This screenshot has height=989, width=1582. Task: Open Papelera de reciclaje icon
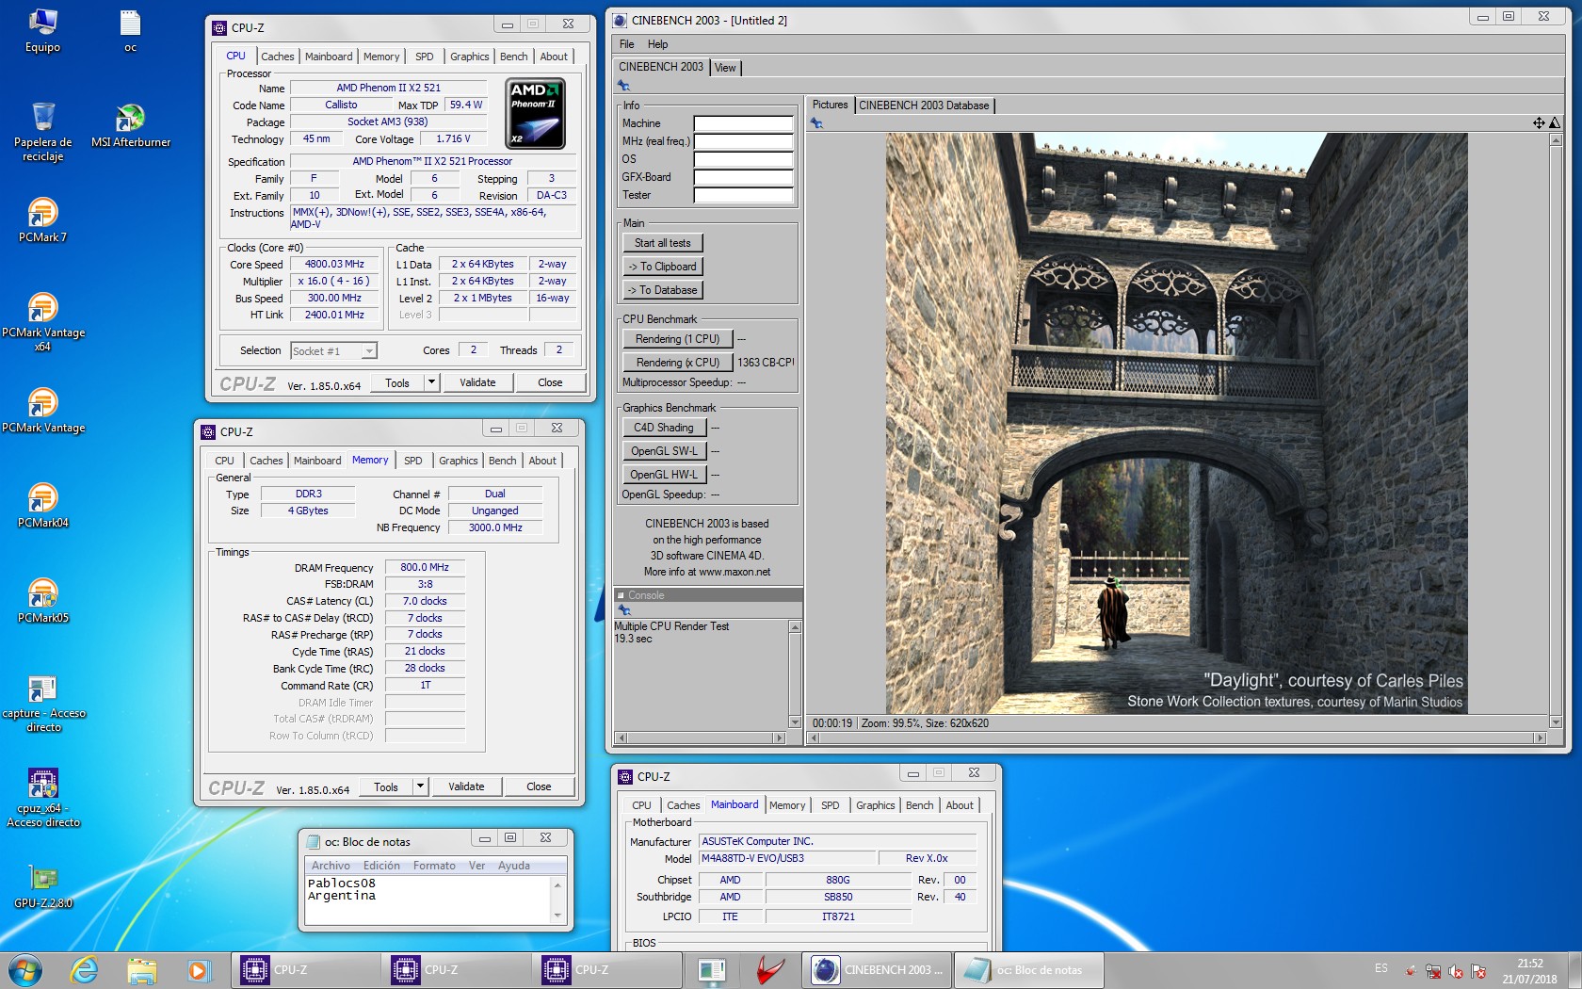tap(42, 132)
